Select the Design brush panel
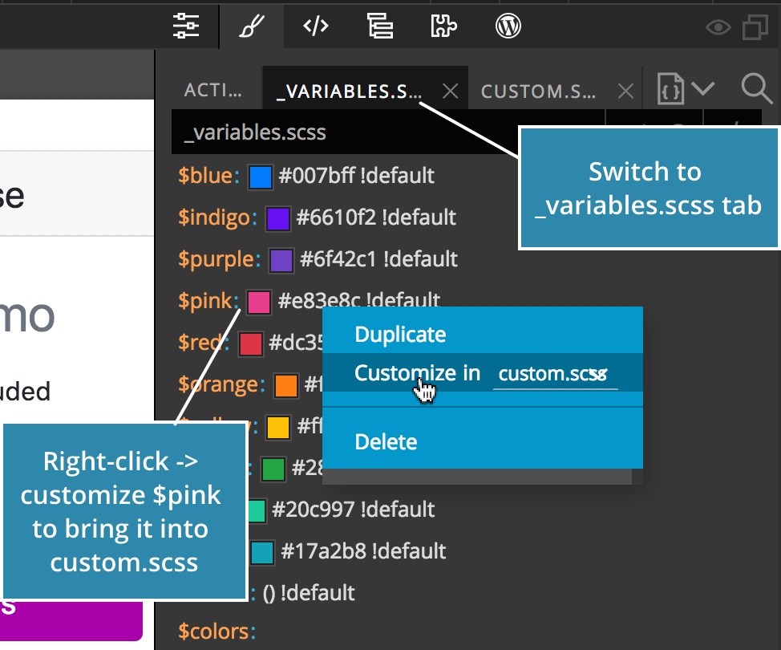The width and height of the screenshot is (781, 650). coord(252,26)
